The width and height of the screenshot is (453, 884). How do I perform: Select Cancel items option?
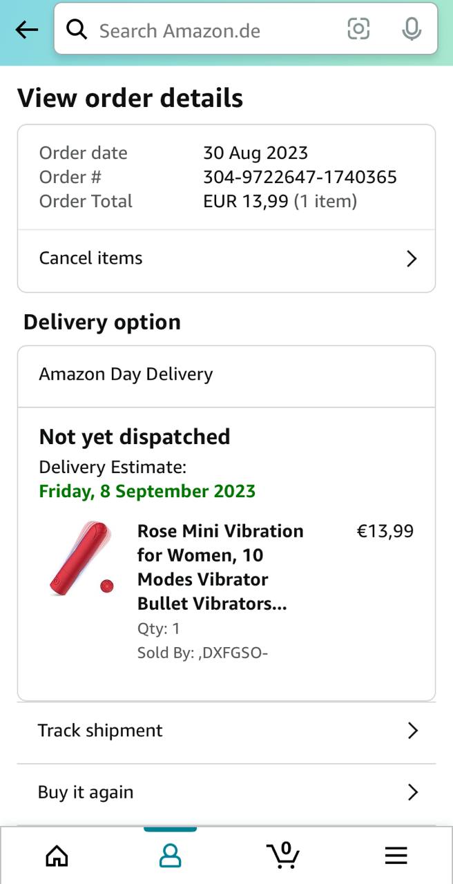point(90,258)
